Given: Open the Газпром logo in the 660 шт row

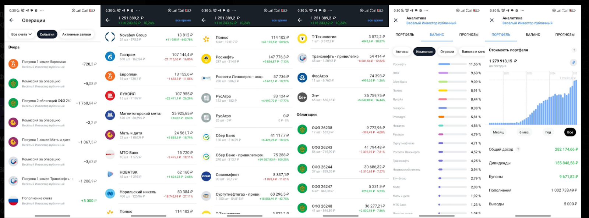Looking at the screenshot, I should (110, 56).
